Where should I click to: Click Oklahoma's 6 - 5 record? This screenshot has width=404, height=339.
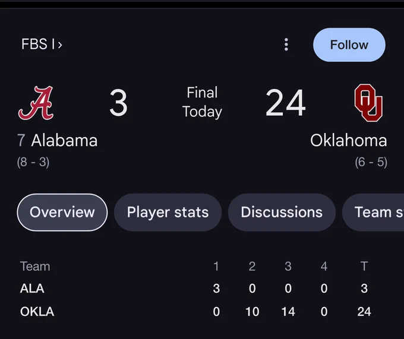pos(371,162)
